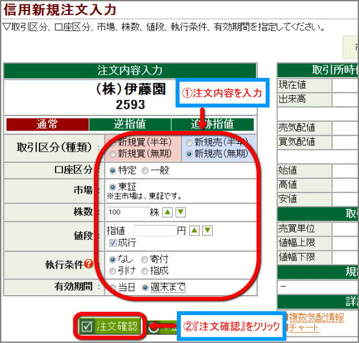Click the 売買単位 label

click(297, 228)
